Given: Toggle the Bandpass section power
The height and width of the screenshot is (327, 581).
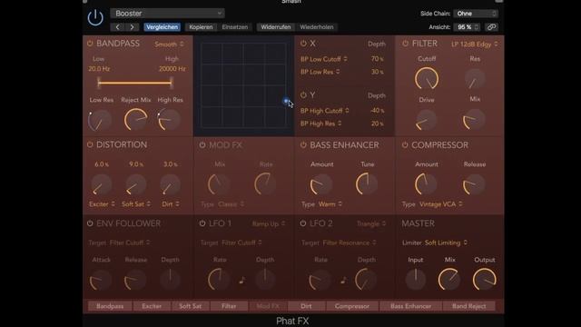Looking at the screenshot, I should point(90,44).
